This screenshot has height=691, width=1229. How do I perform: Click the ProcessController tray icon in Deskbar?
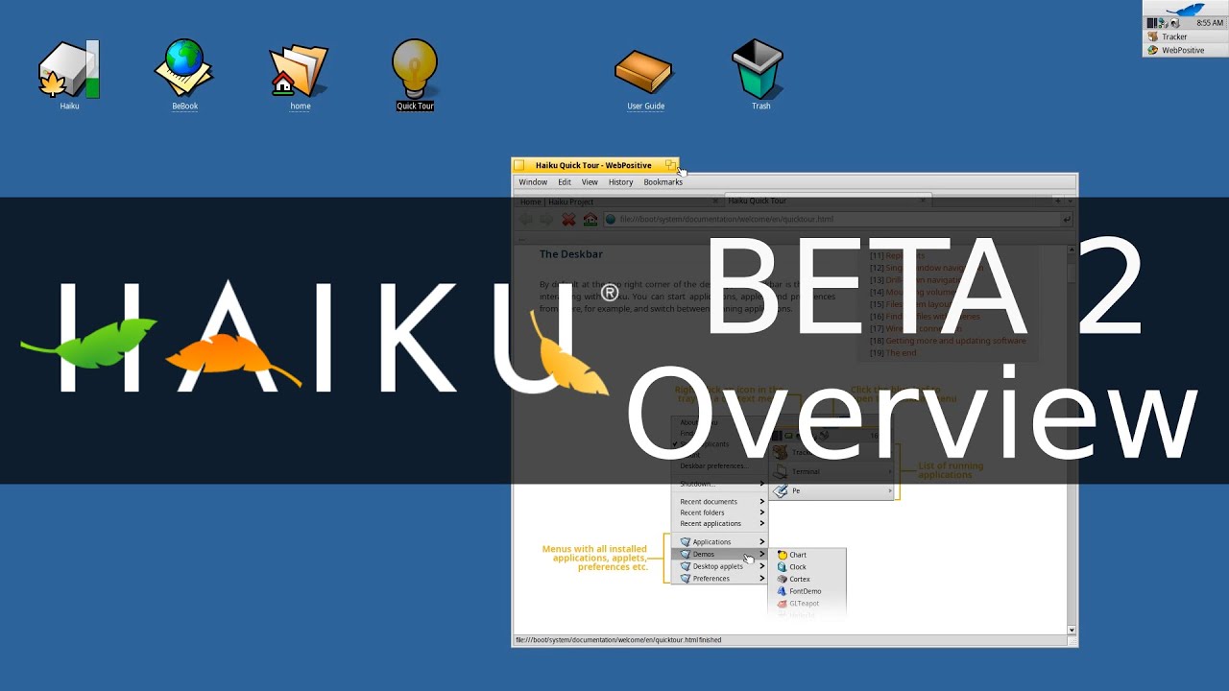pyautogui.click(x=1152, y=23)
